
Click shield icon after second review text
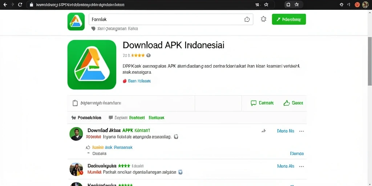coord(180,172)
